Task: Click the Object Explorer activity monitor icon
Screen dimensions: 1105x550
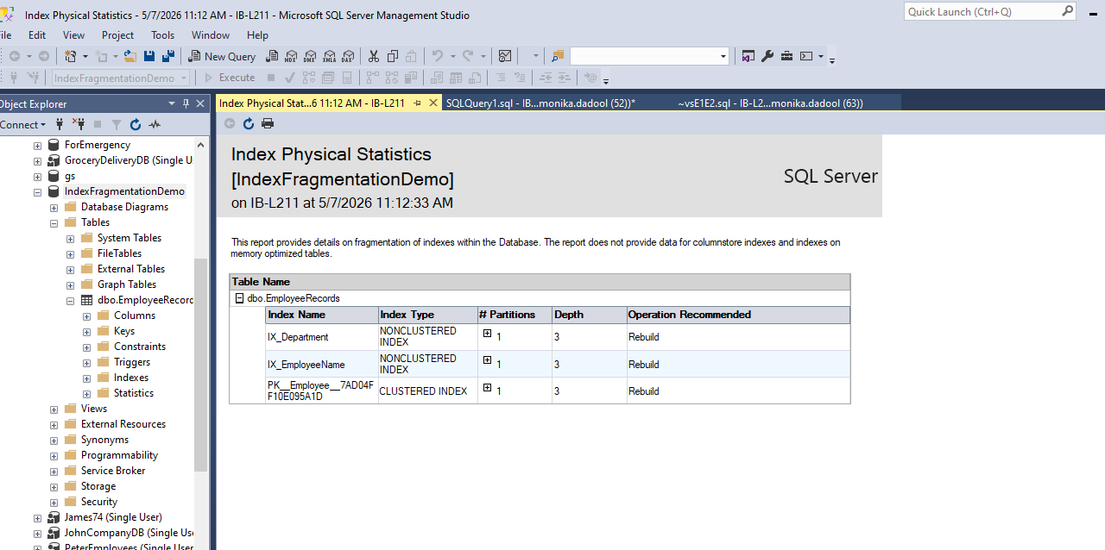Action: [155, 124]
